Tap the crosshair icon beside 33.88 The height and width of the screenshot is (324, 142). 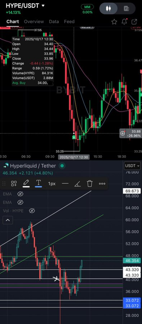click(x=122, y=134)
